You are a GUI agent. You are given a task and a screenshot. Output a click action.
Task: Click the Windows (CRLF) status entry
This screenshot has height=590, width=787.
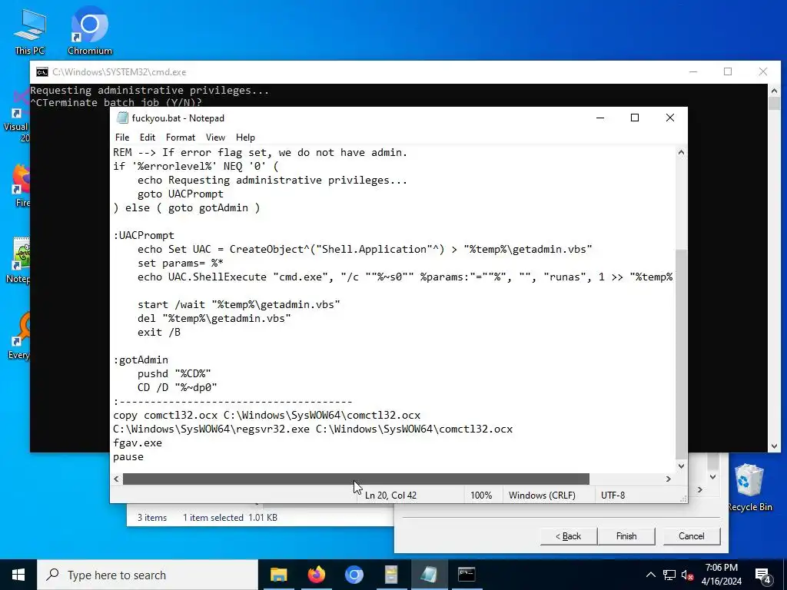[x=542, y=496]
